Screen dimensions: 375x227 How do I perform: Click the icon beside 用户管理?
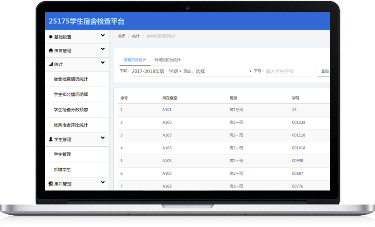(51, 184)
